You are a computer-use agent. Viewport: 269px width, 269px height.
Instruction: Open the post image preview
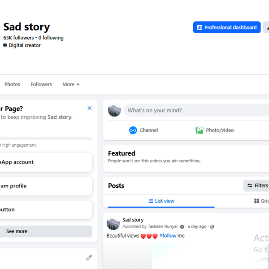coord(186,256)
